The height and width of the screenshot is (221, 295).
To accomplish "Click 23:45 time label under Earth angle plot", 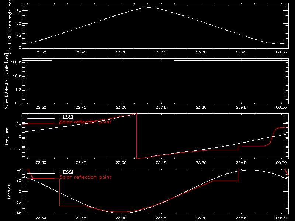I will (241, 52).
